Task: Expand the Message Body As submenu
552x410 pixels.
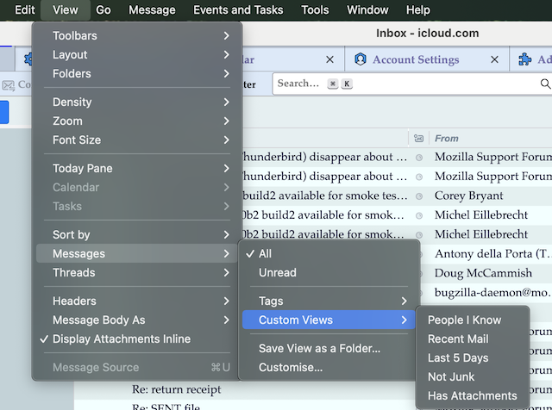Action: pos(137,320)
